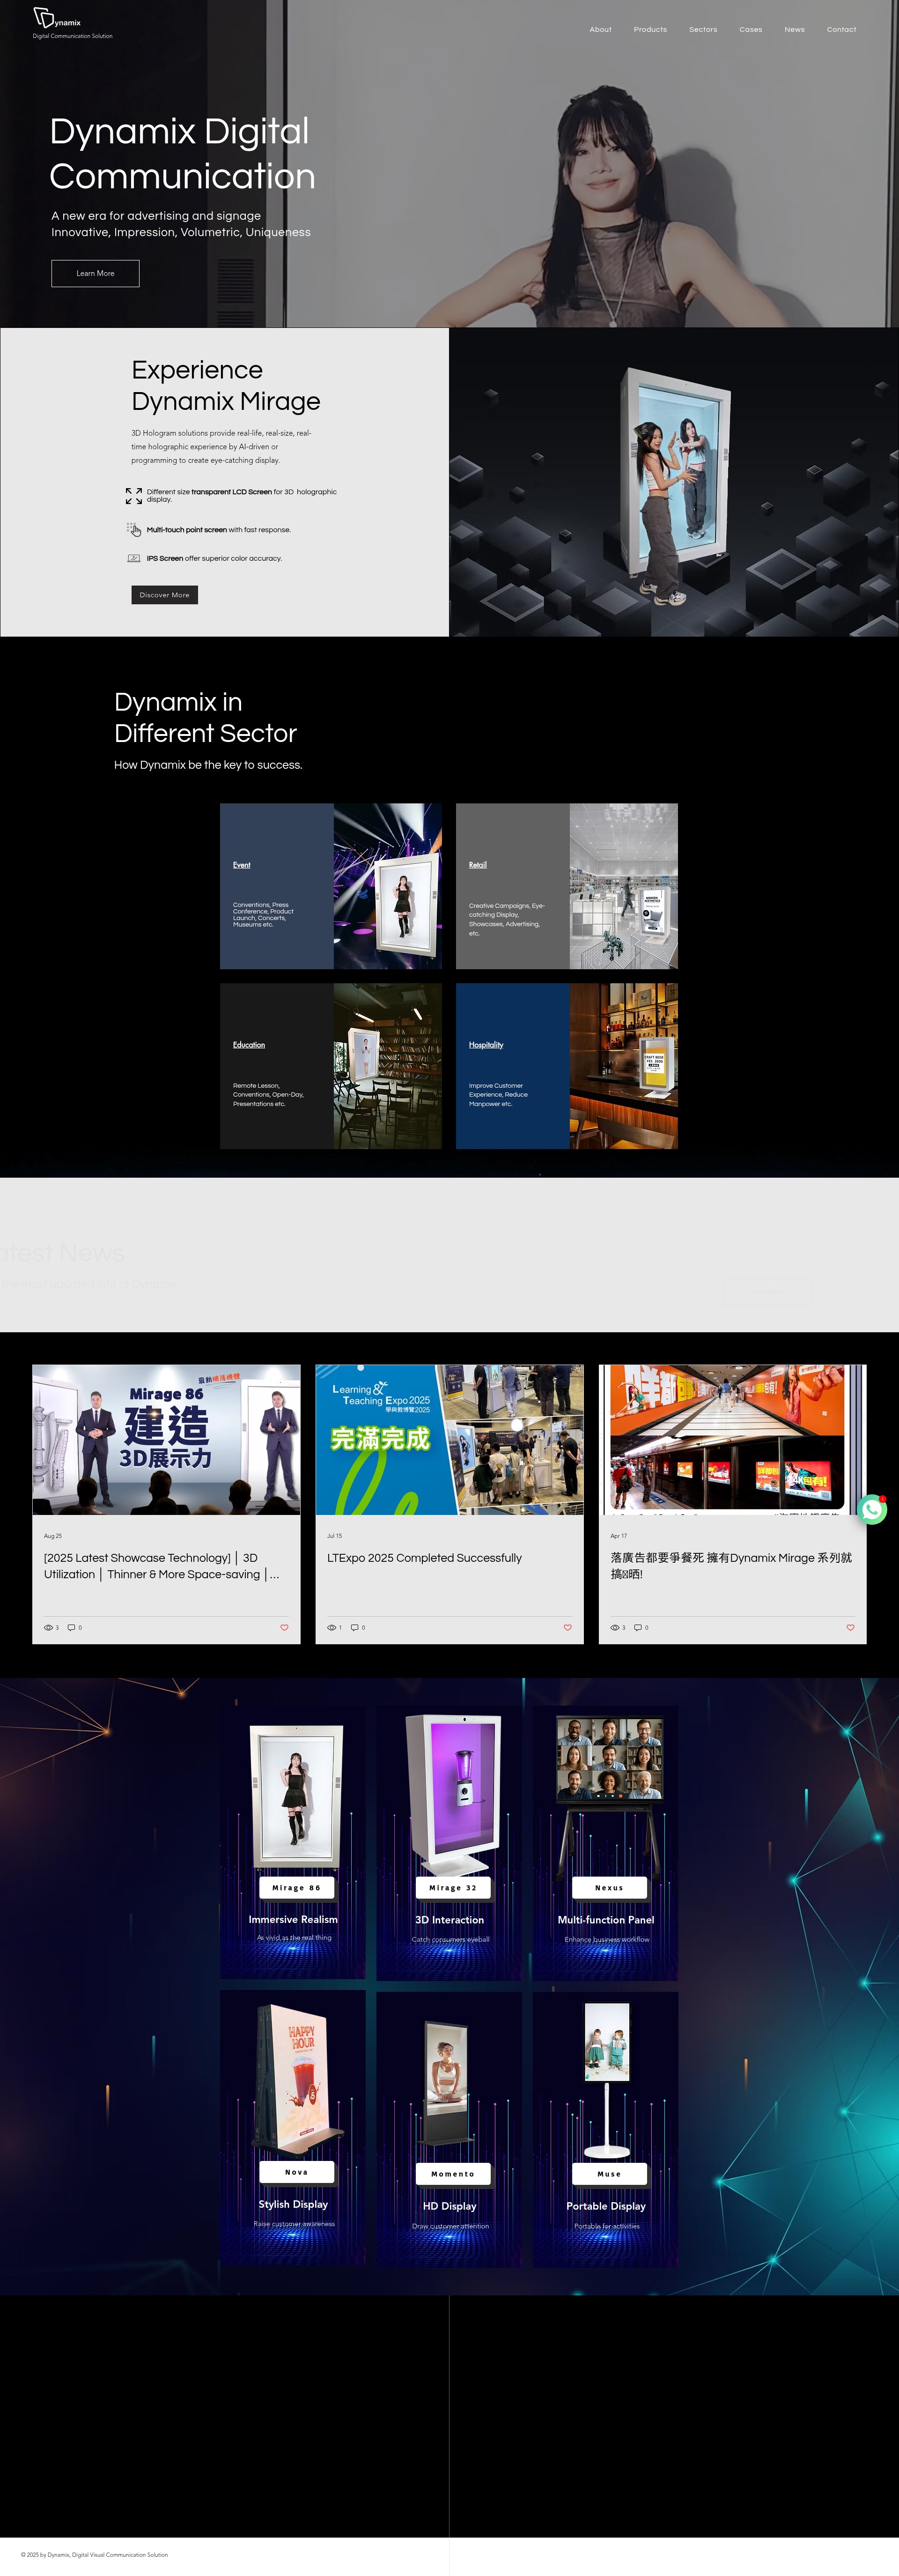Click the Mirage 86 hologram display image
Viewport: 899px width, 2576px height.
pyautogui.click(x=295, y=1796)
